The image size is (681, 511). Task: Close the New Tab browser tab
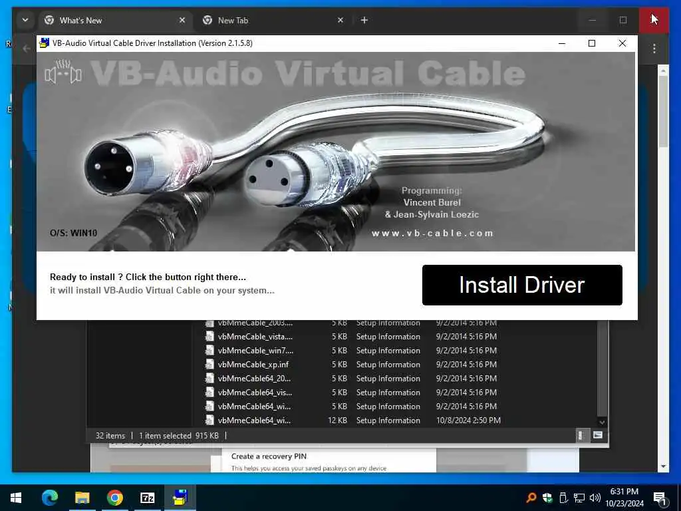340,20
